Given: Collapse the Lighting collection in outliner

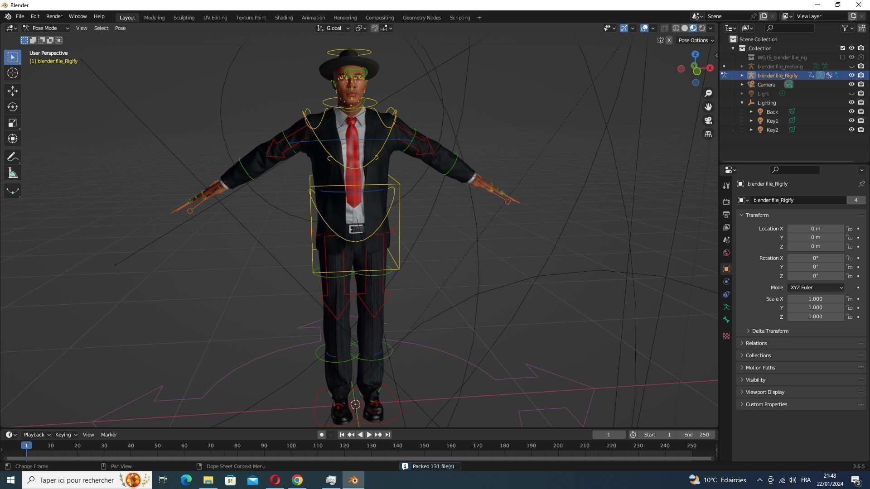Looking at the screenshot, I should (742, 103).
